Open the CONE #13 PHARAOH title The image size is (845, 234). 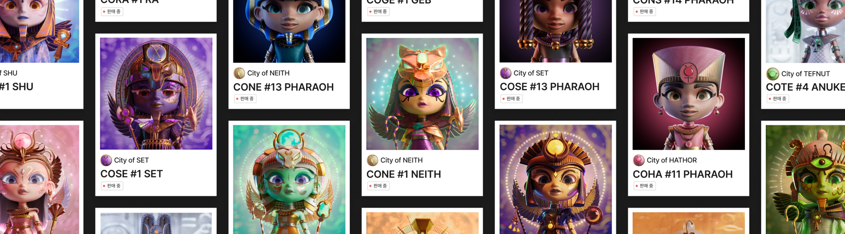[283, 87]
